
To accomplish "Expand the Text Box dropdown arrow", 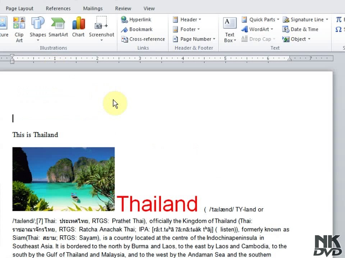I will tap(235, 40).
